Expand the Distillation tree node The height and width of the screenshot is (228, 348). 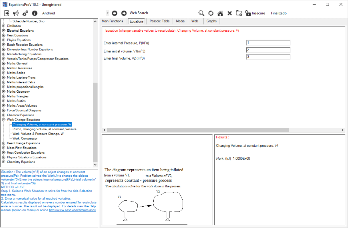(4, 26)
